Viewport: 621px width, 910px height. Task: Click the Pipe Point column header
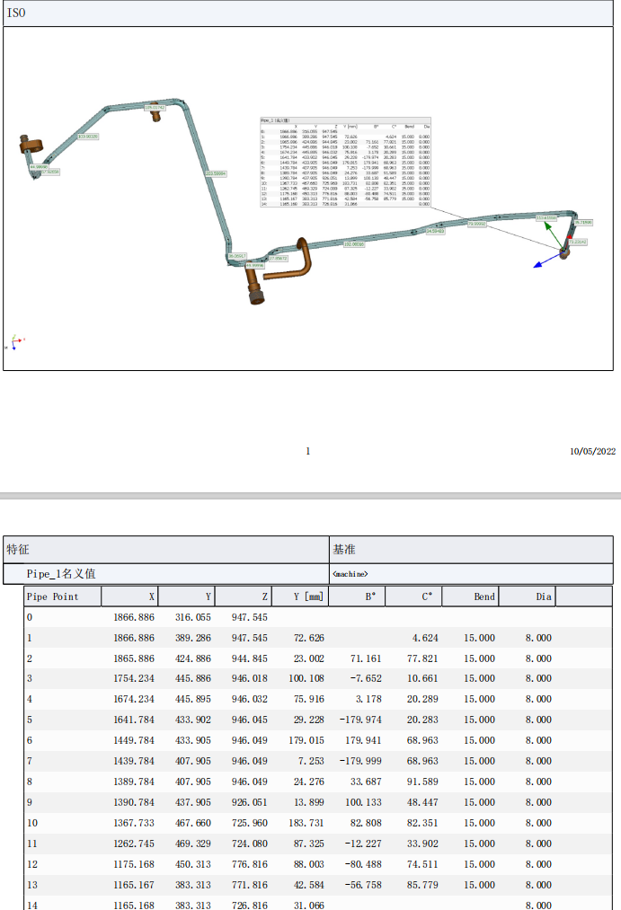(x=52, y=596)
